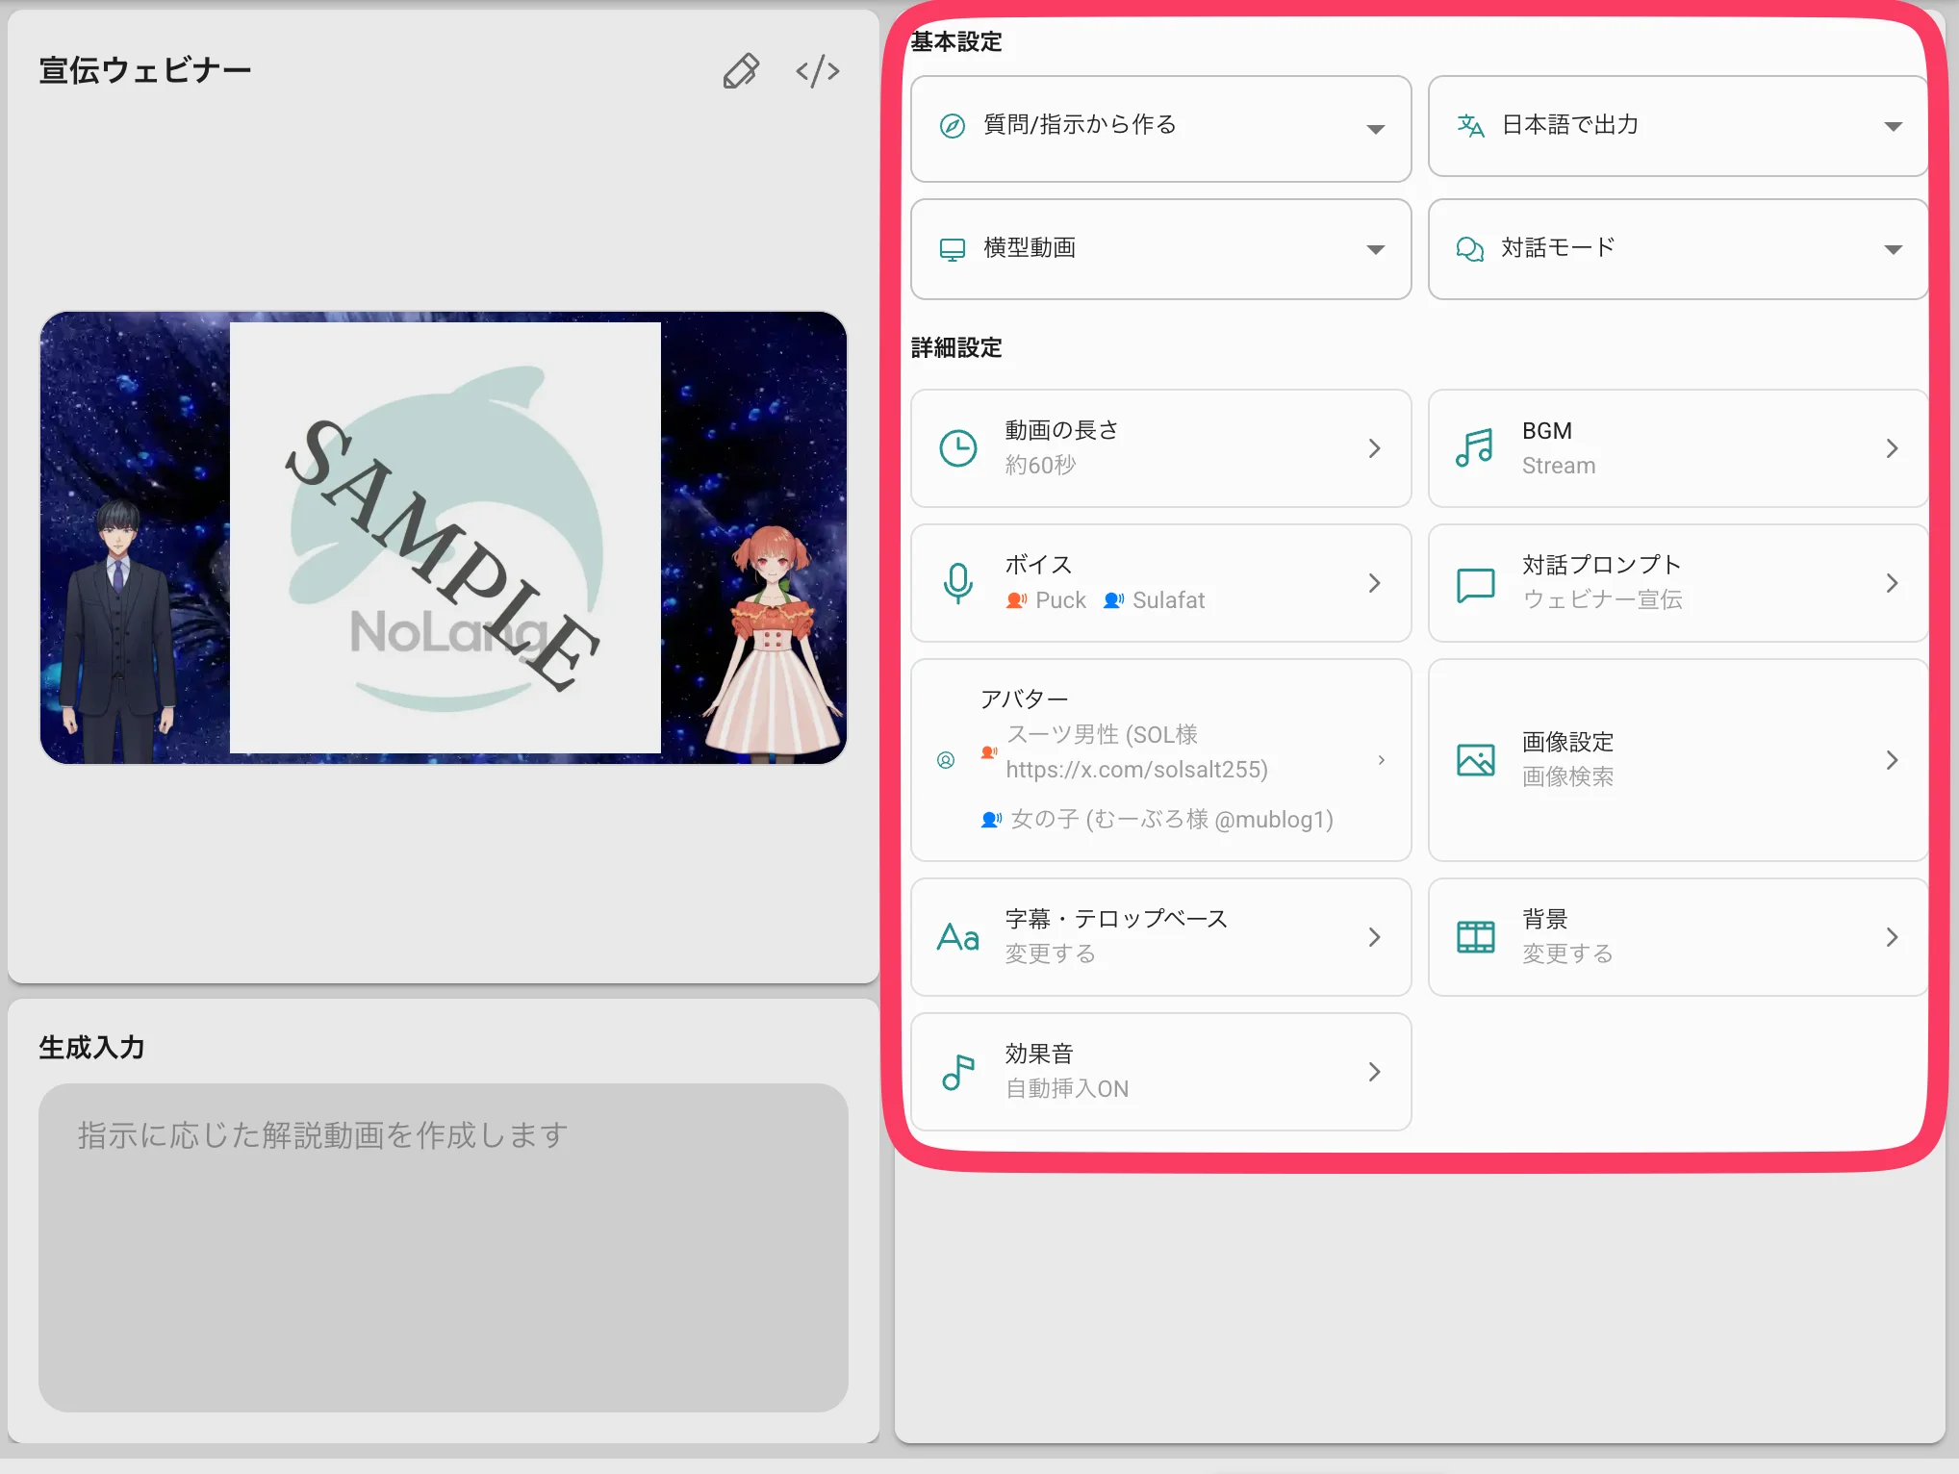The width and height of the screenshot is (1959, 1474).
Task: Click the avatar face icon for アバター
Action: pos(946,760)
